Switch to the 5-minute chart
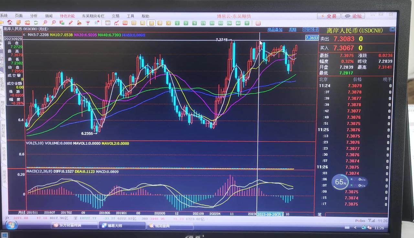The width and height of the screenshot is (414, 238). pyautogui.click(x=195, y=23)
